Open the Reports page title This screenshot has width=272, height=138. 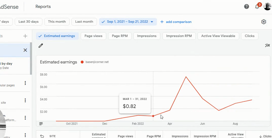(43, 7)
